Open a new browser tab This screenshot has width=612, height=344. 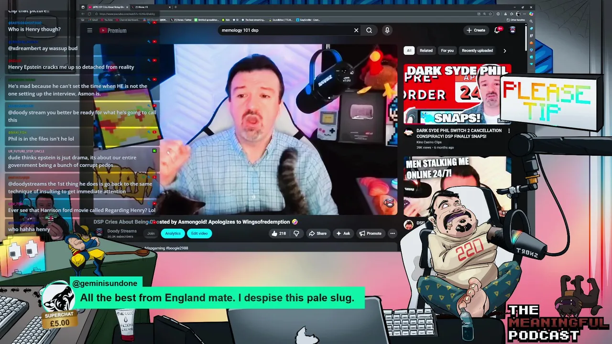(175, 7)
